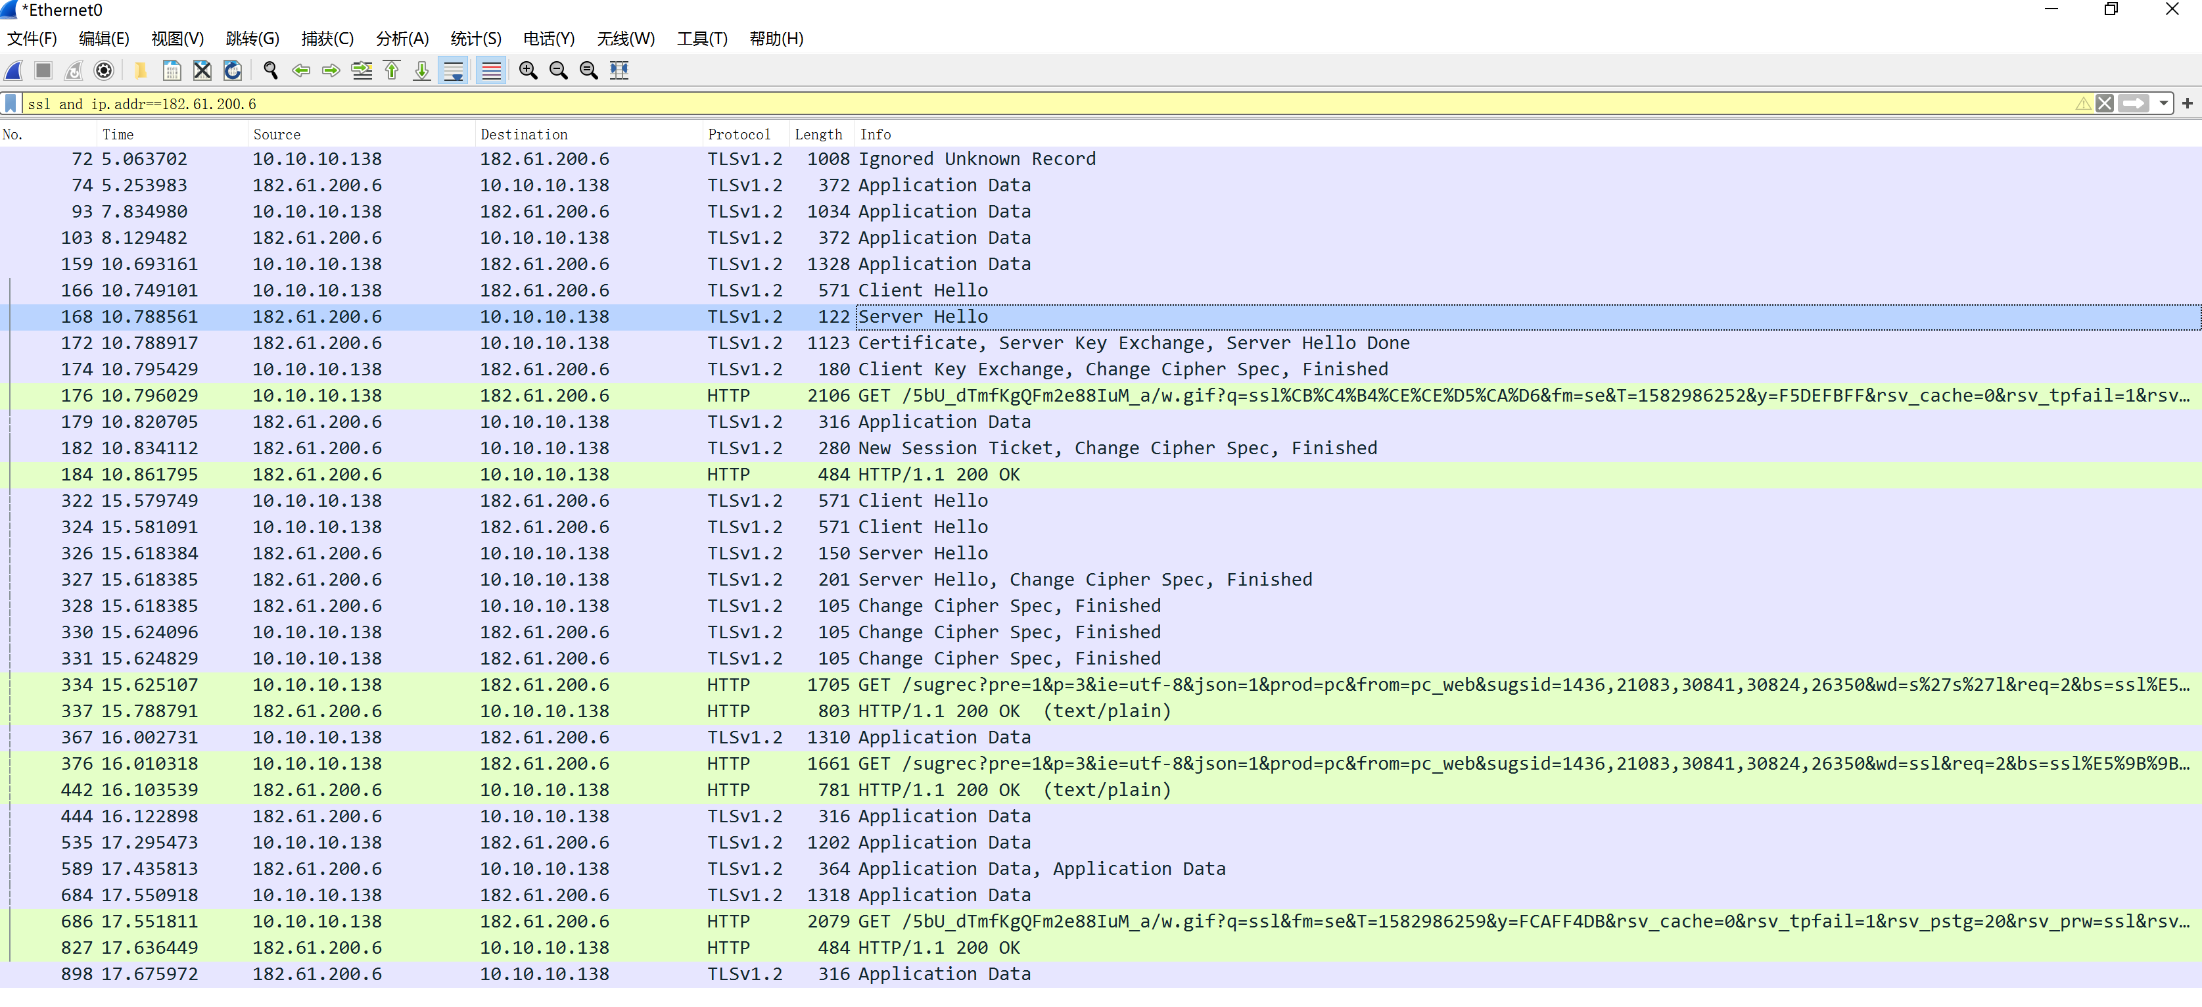Zoom in on the packet list

pyautogui.click(x=527, y=70)
